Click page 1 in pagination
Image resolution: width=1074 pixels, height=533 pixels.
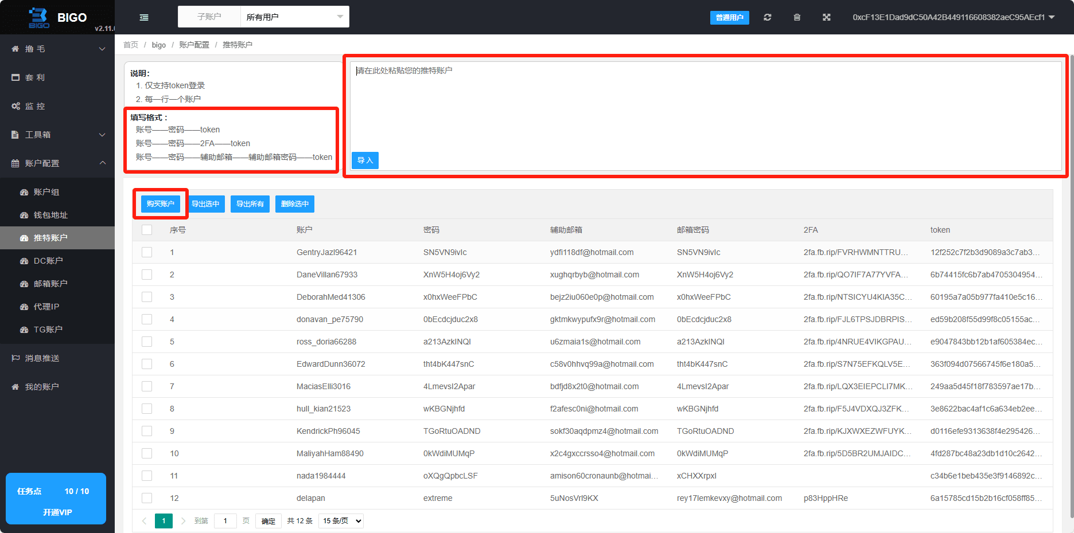pos(164,521)
